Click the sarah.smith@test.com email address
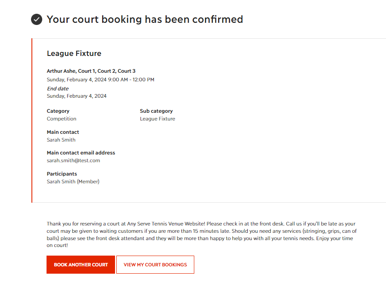The image size is (386, 284). pos(73,161)
